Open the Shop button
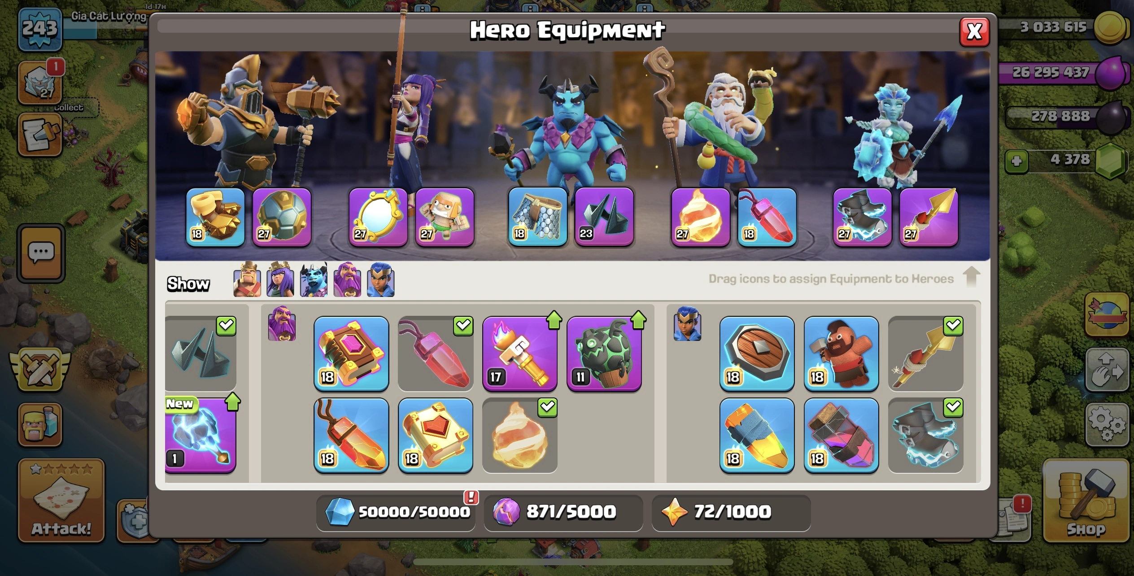Viewport: 1134px width, 576px height. [1085, 500]
